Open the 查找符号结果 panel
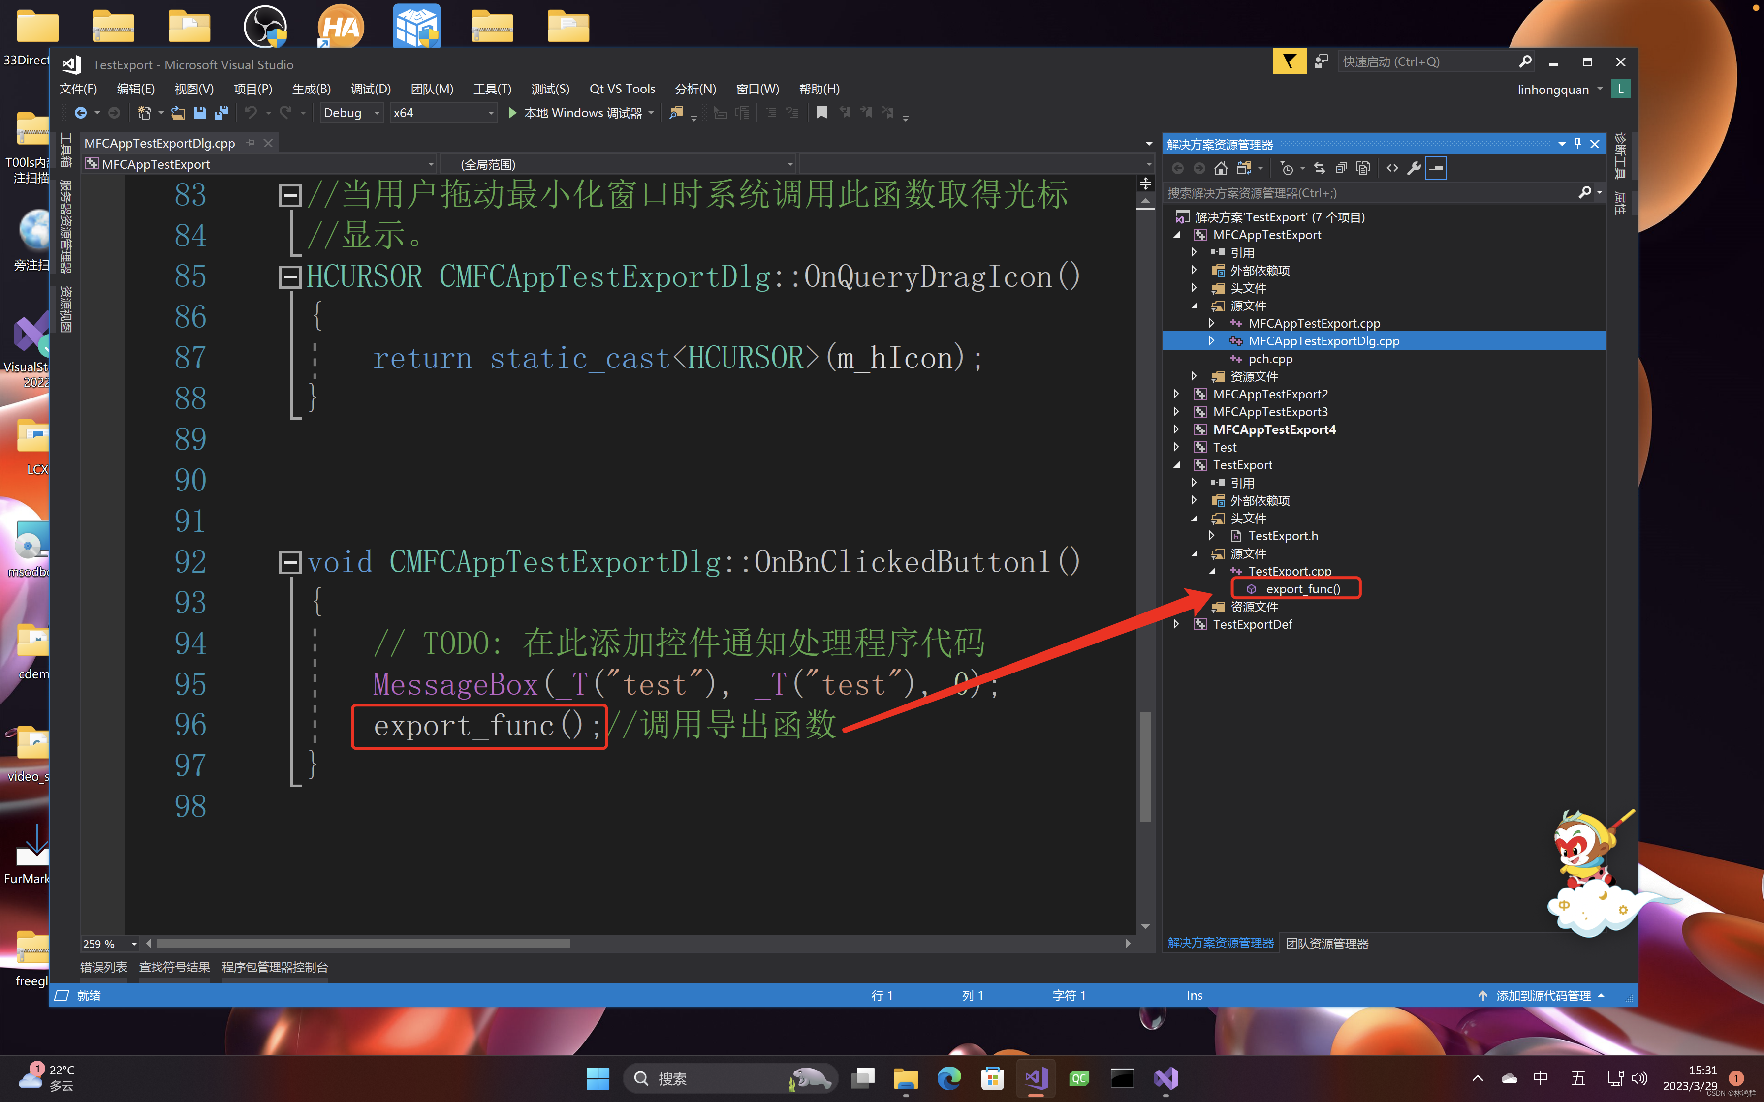The width and height of the screenshot is (1764, 1102). 174,967
